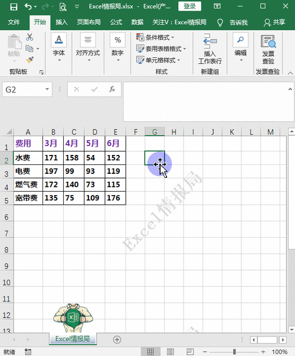Click the Undo arrow icon
The width and height of the screenshot is (295, 356).
click(x=28, y=7)
